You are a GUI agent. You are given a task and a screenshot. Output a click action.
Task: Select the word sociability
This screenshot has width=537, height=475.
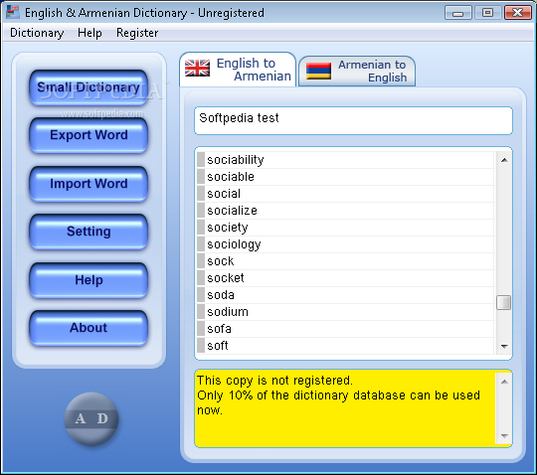click(x=345, y=160)
